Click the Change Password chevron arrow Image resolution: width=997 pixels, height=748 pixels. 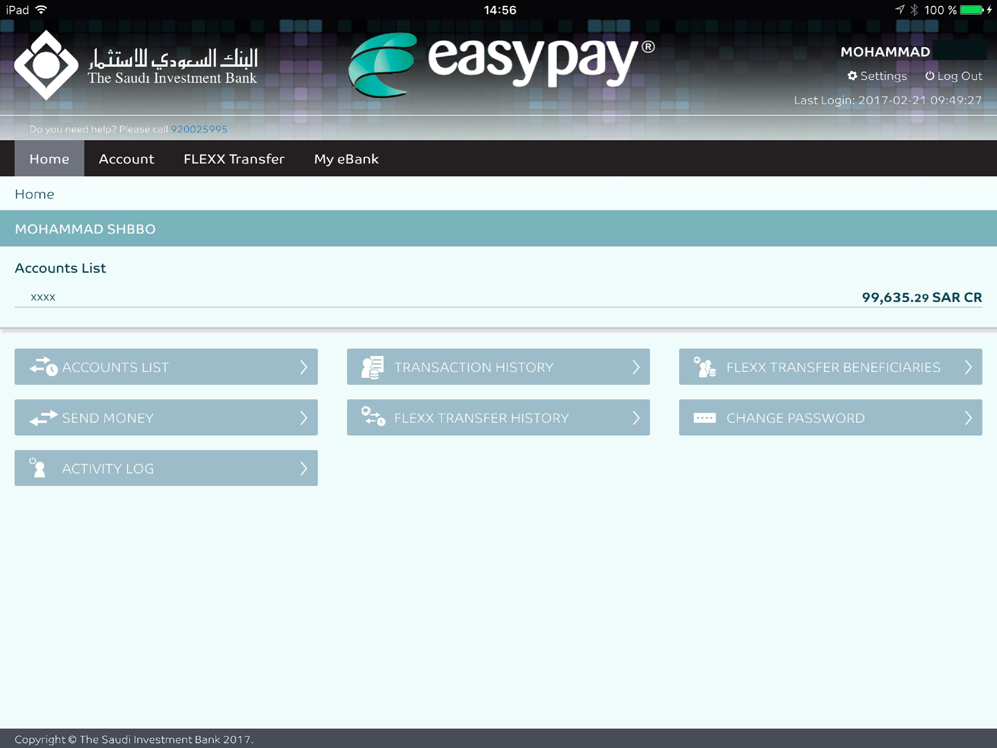click(968, 418)
